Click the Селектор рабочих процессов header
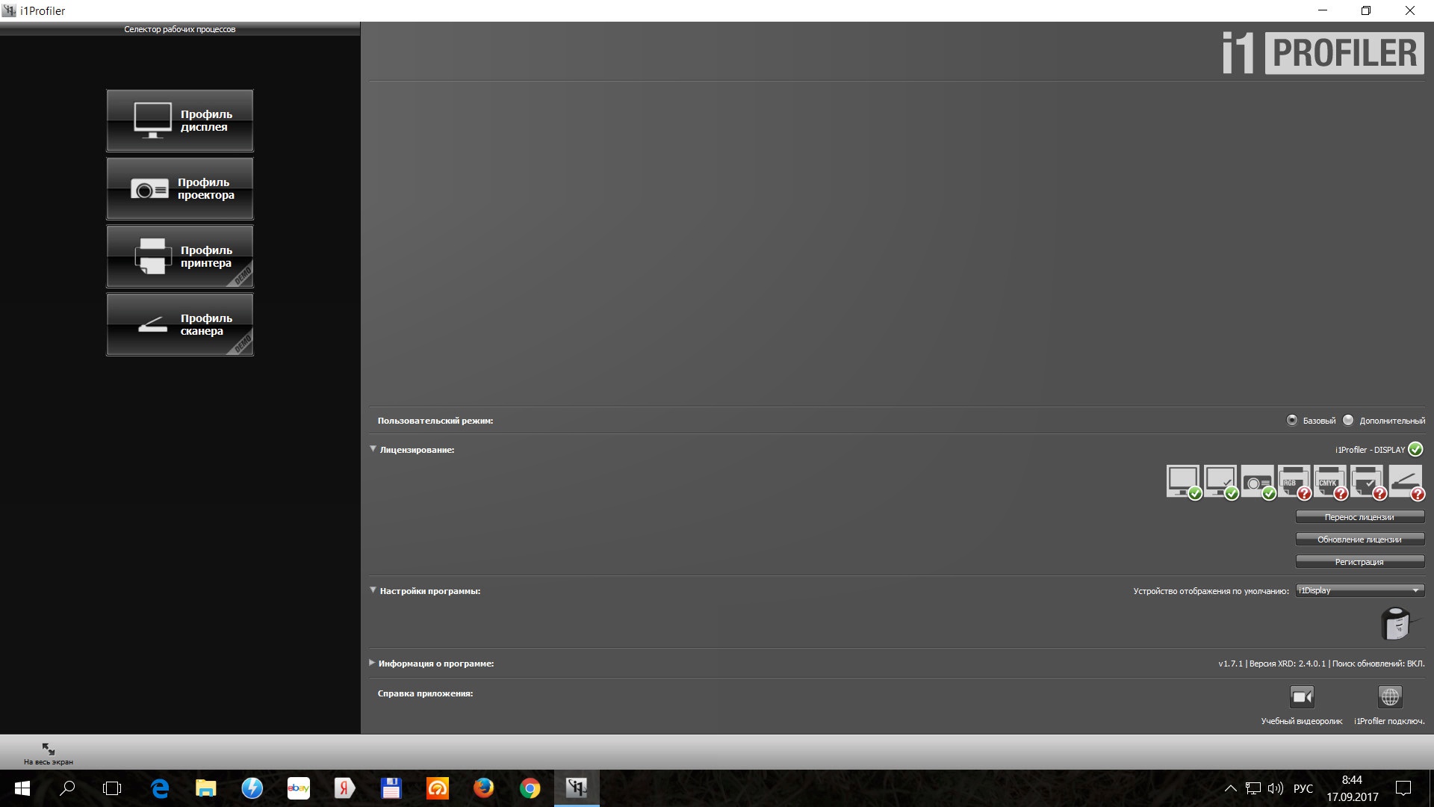1434x807 pixels. 180,29
